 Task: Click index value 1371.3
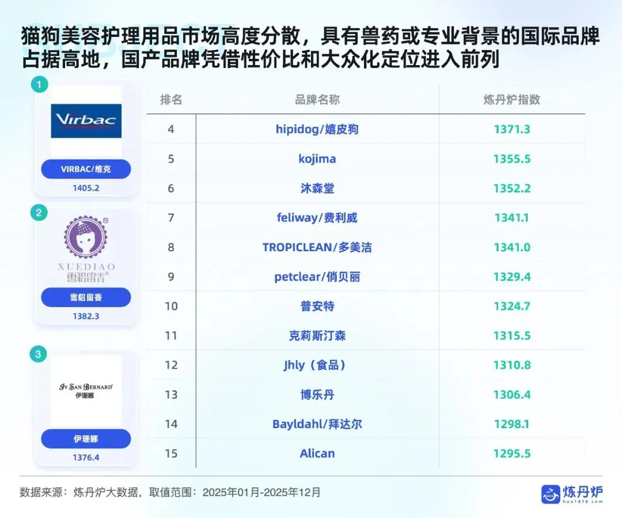coord(512,130)
